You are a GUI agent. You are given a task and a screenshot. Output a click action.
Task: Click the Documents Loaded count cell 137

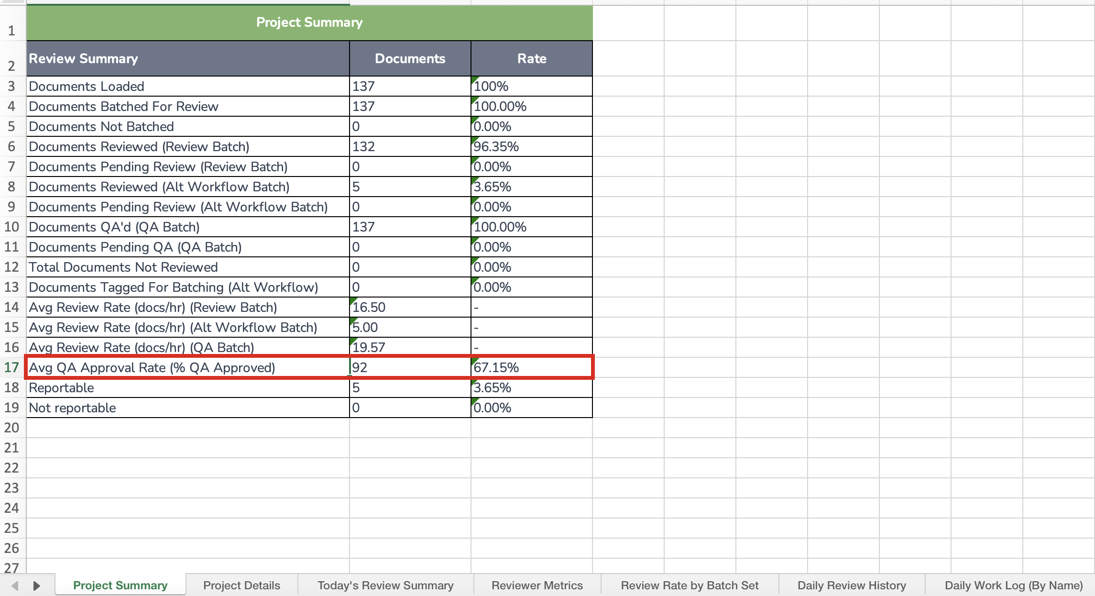click(410, 87)
